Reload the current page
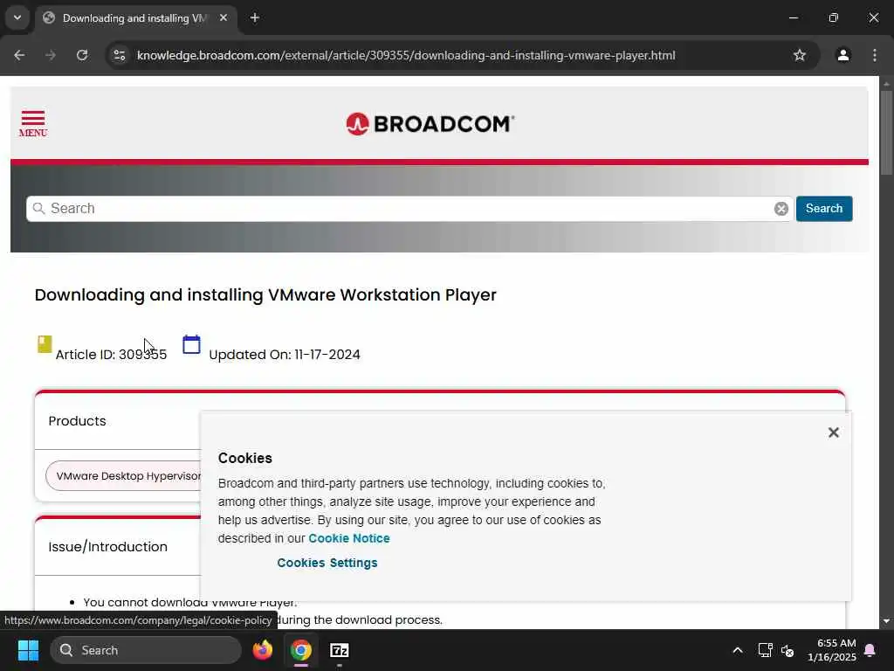 [82, 55]
